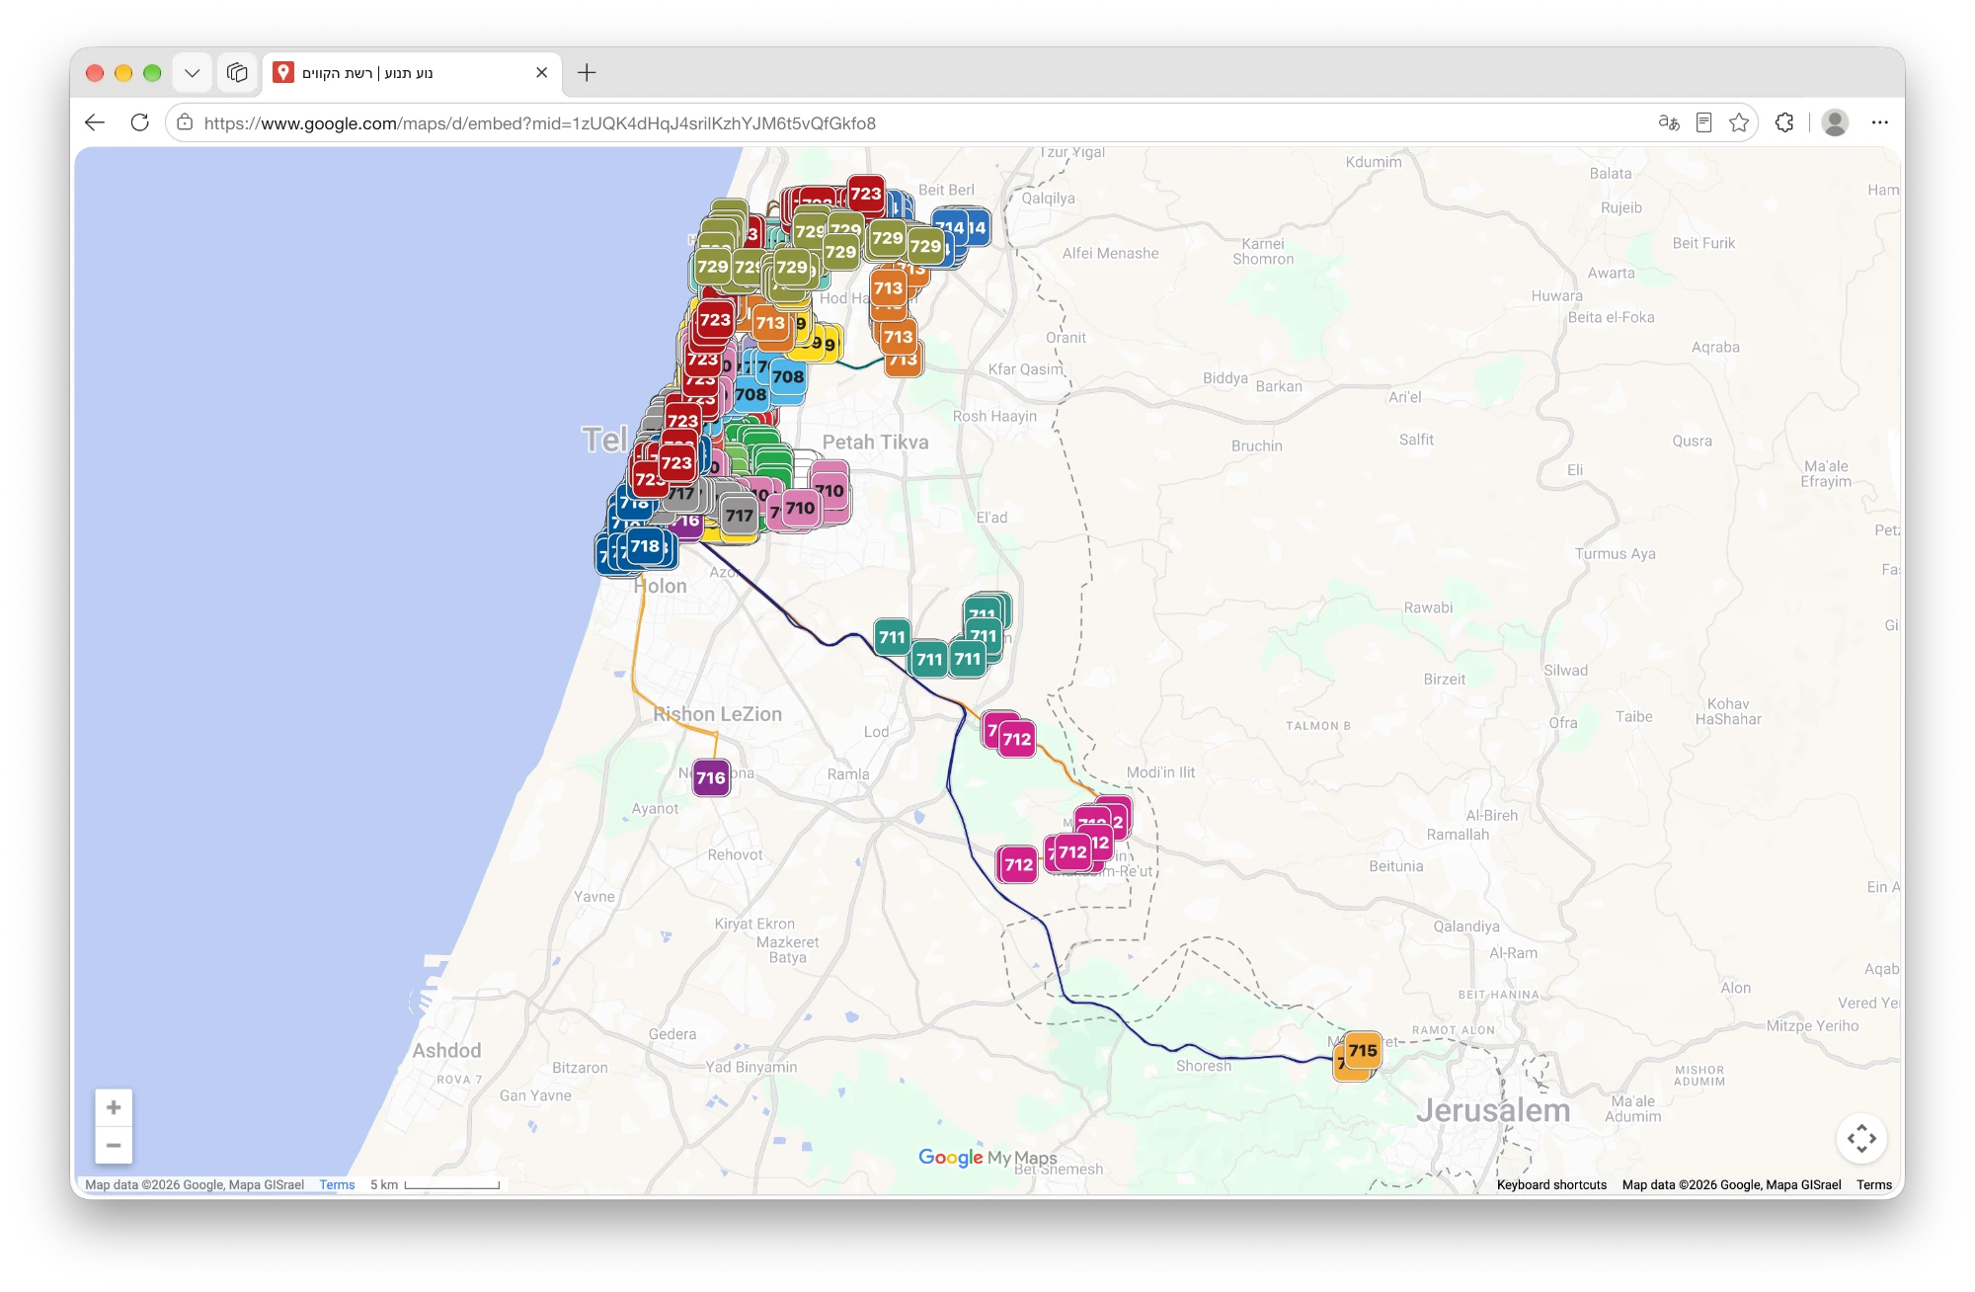Open the browser extensions menu
This screenshot has width=1975, height=1292.
pos(1784,122)
